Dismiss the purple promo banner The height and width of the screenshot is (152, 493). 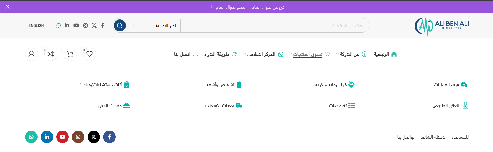(x=8, y=7)
